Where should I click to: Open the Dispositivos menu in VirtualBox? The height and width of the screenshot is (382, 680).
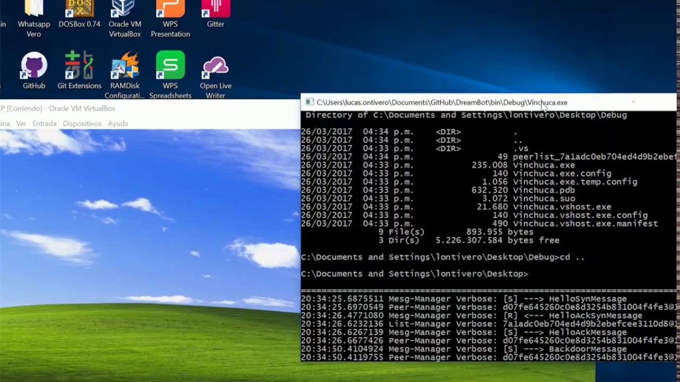(82, 124)
